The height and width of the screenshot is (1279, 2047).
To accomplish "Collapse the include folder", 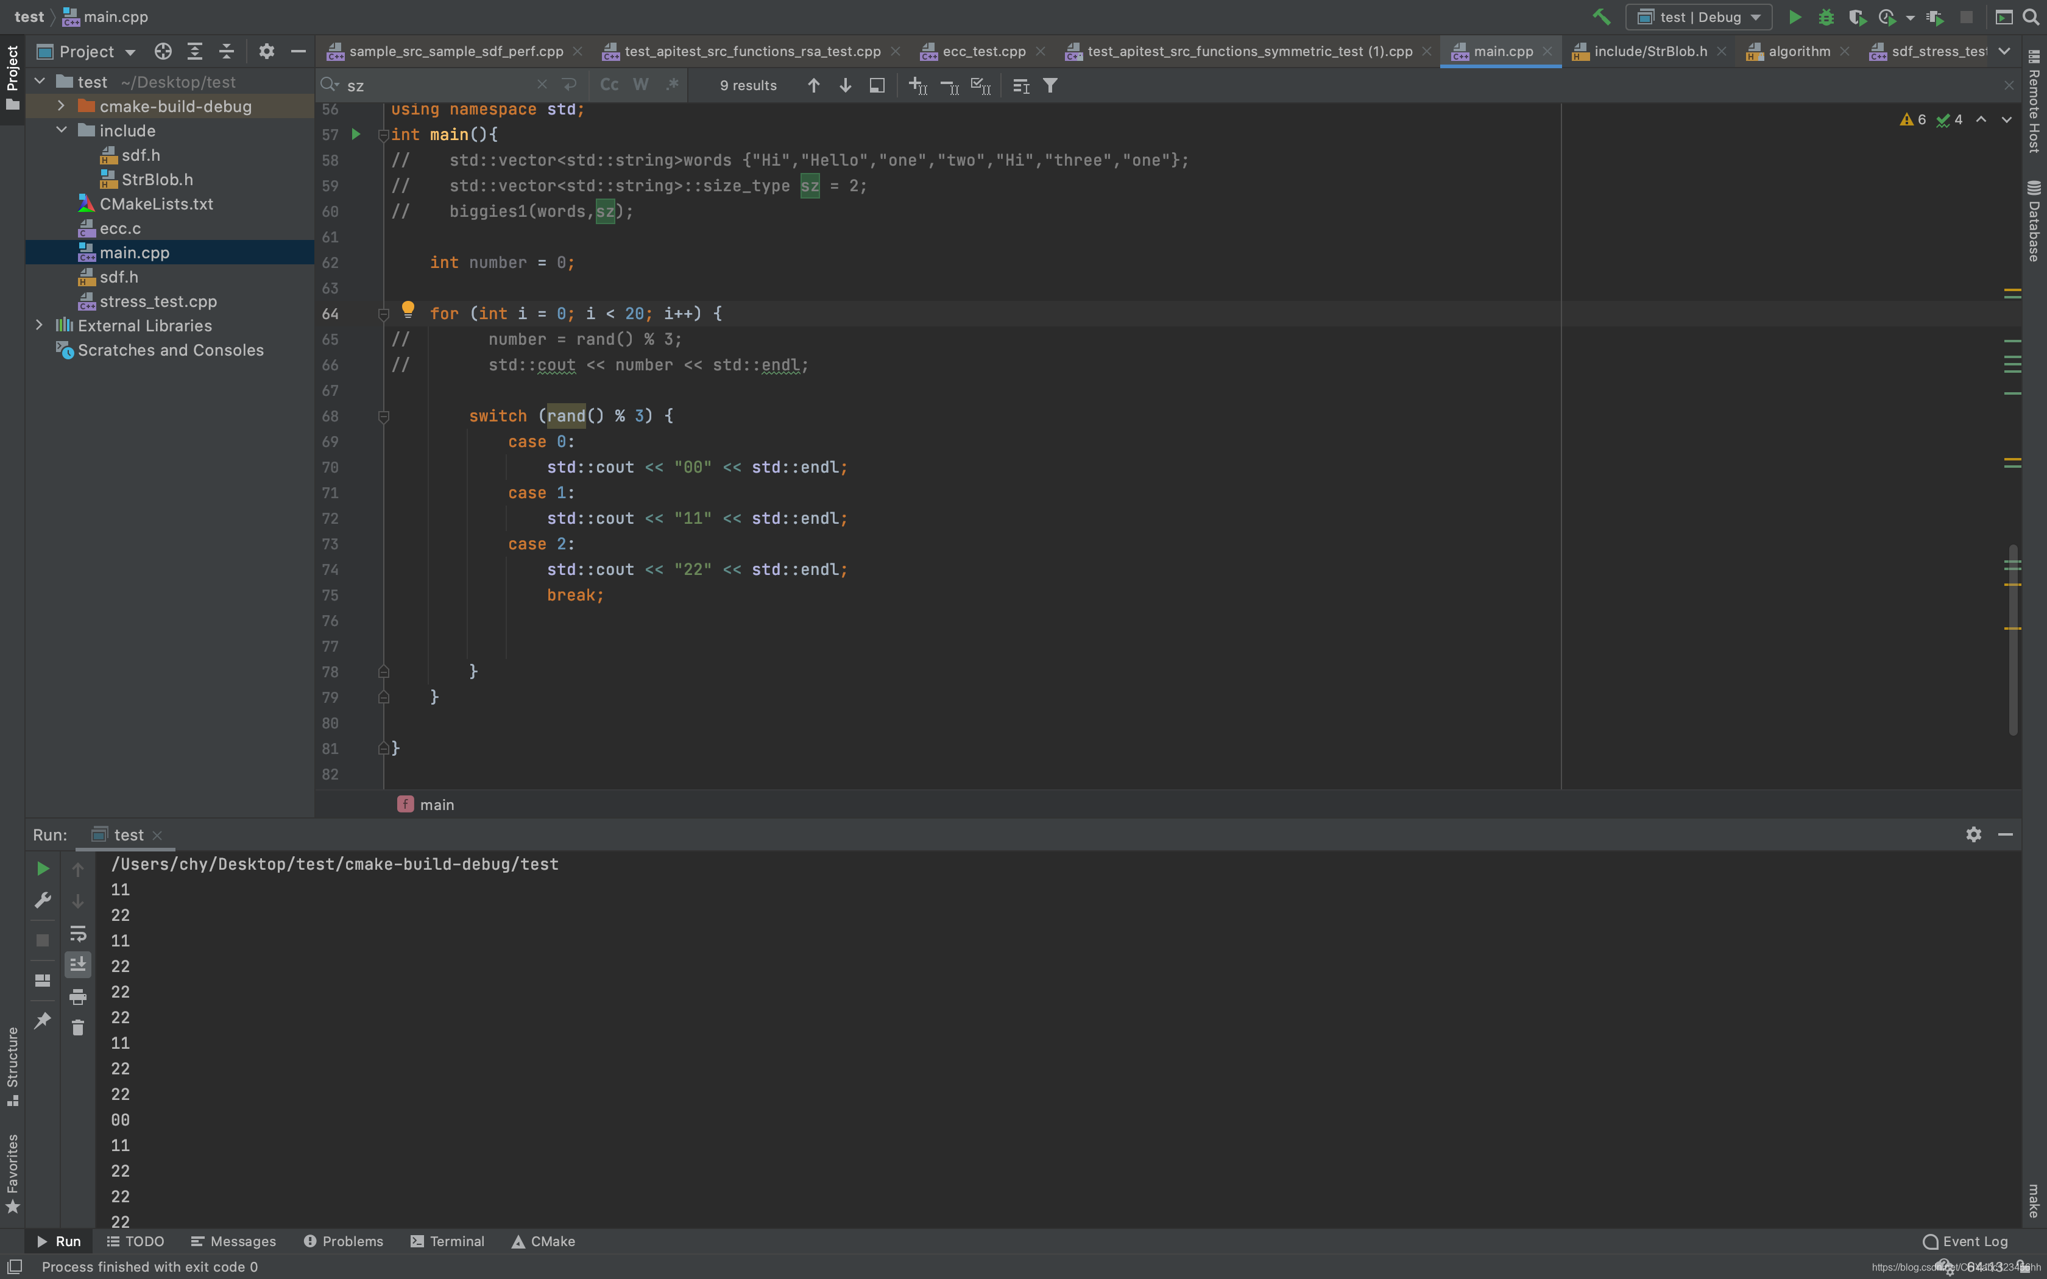I will coord(61,130).
